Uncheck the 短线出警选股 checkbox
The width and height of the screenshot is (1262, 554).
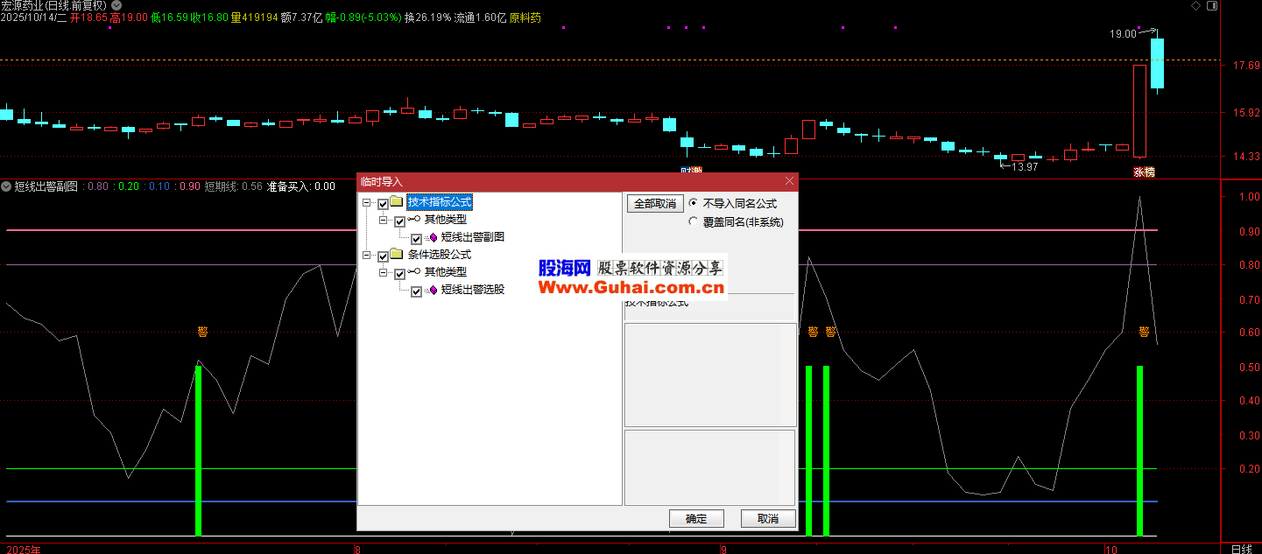click(416, 291)
